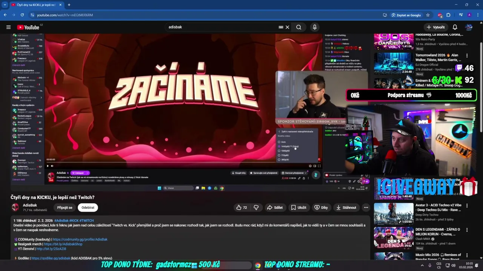Viewport: 483px width, 271px height.
Task: Open DEN S LEGENDAMI video thumbnail
Action: [x=394, y=238]
